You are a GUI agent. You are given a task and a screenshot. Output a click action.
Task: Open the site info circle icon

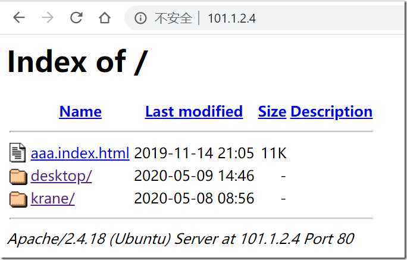point(140,18)
